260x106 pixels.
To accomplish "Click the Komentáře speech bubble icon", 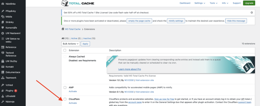I will [3, 27].
